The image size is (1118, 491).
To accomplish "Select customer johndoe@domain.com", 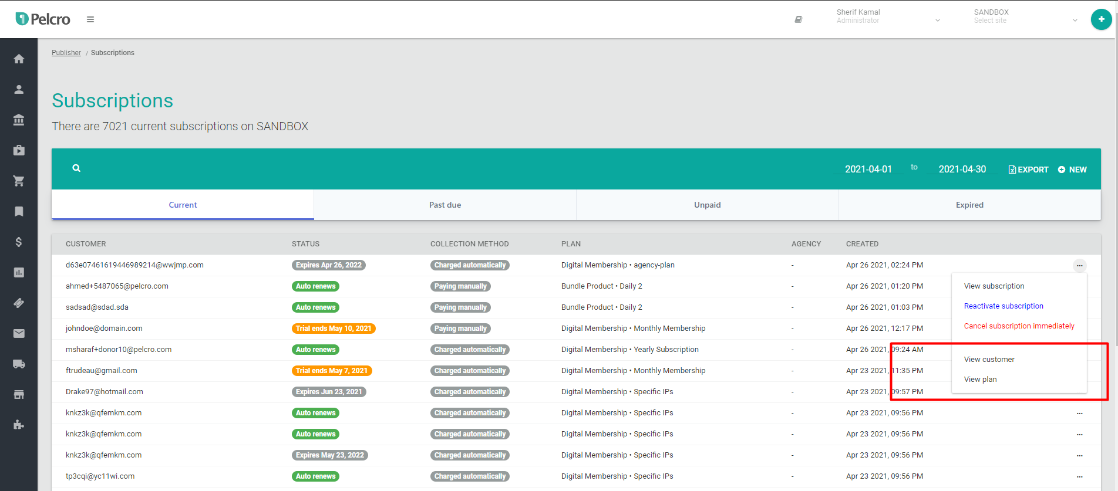I will (104, 329).
